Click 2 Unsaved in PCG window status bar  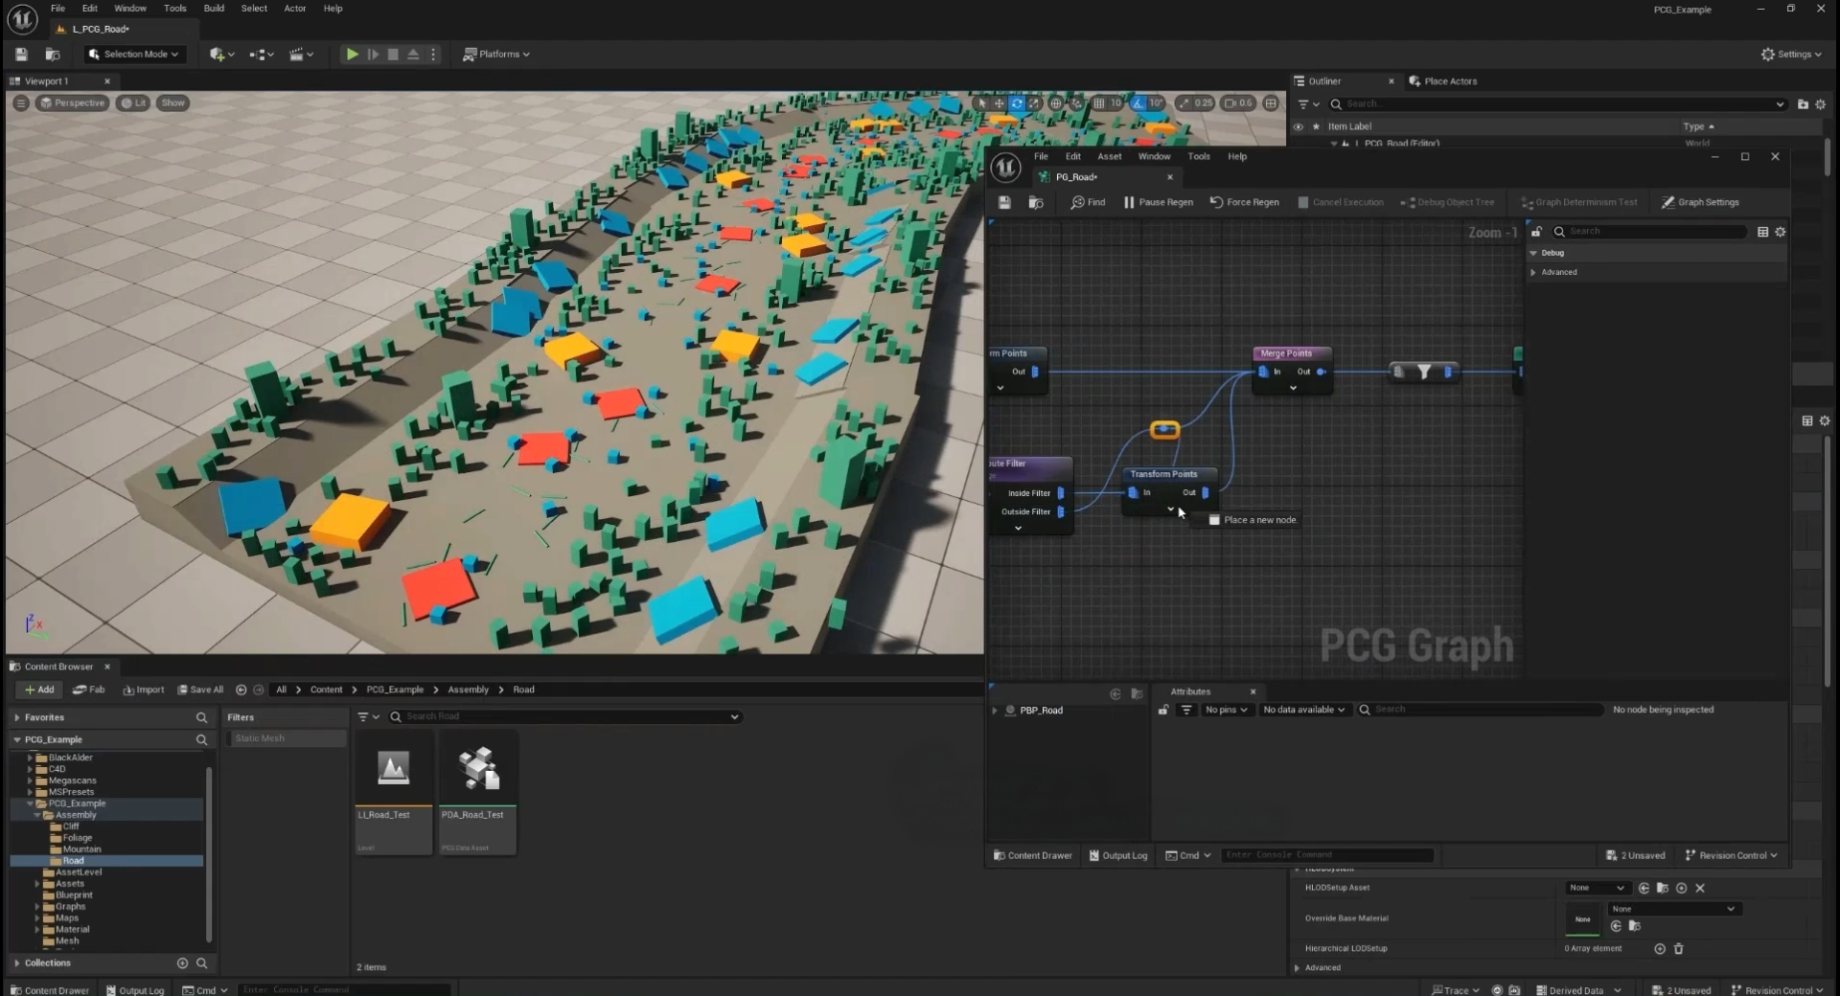(1635, 855)
